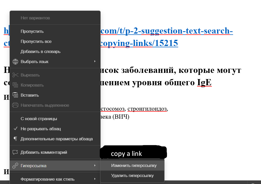Choose Пропустить все
The width and height of the screenshot is (261, 184).
coord(55,41)
